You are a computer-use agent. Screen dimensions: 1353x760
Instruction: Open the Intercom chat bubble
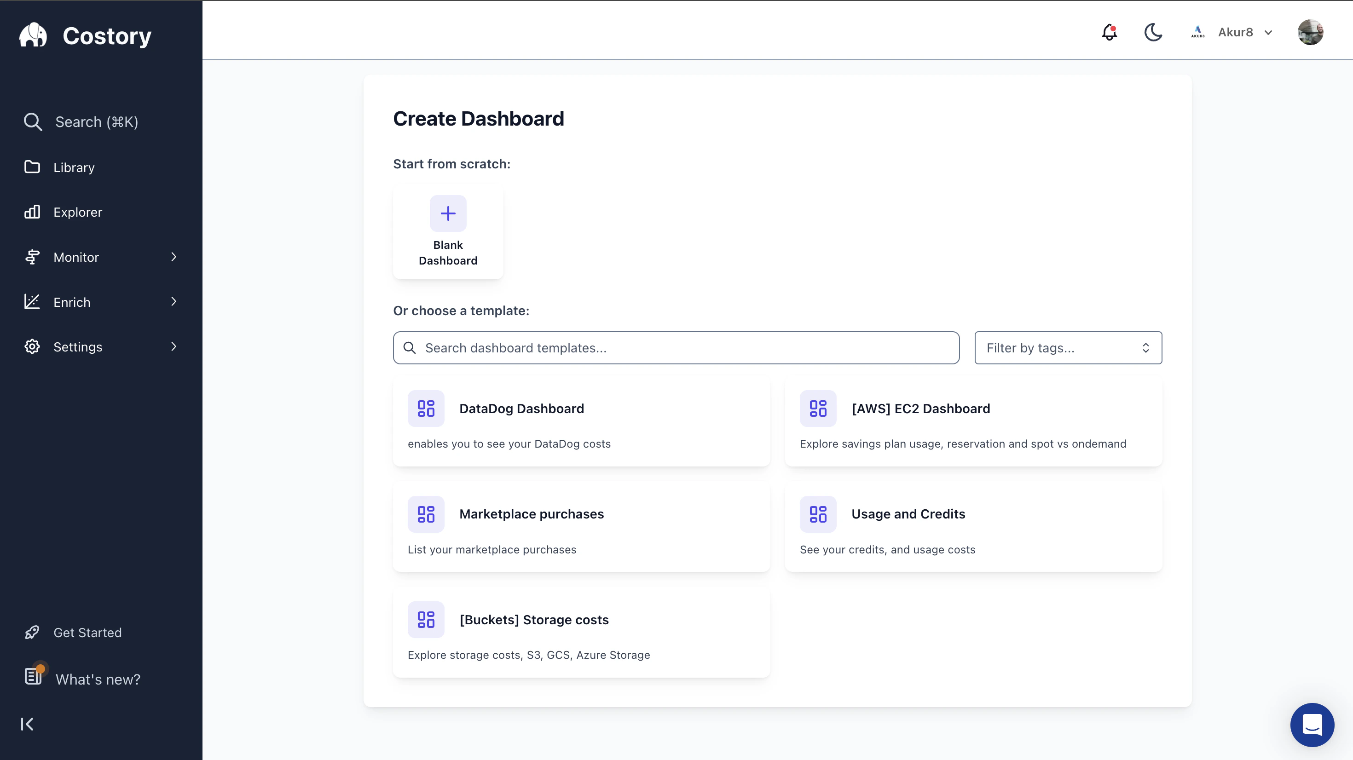1312,725
